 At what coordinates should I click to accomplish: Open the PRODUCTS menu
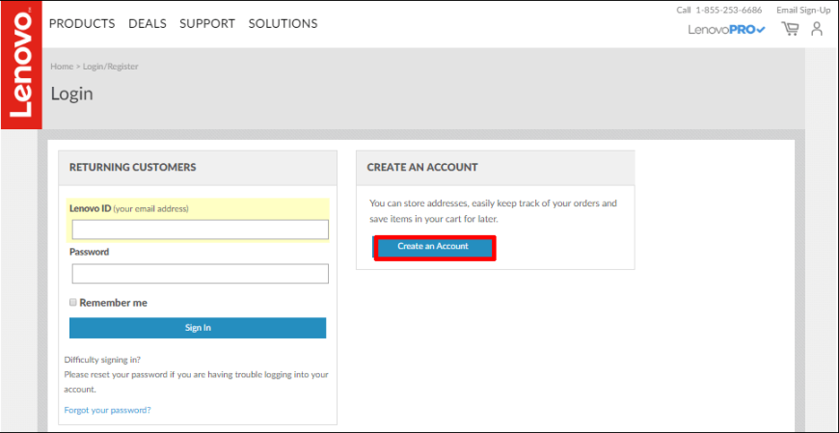pos(82,23)
